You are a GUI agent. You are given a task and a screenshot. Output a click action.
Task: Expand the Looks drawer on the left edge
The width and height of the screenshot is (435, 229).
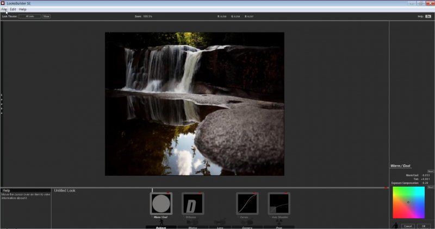click(2, 102)
